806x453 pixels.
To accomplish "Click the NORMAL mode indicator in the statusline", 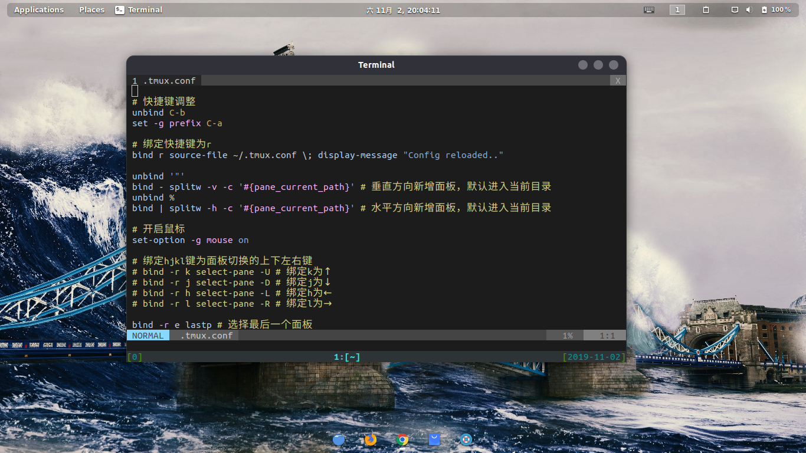I will click(148, 335).
